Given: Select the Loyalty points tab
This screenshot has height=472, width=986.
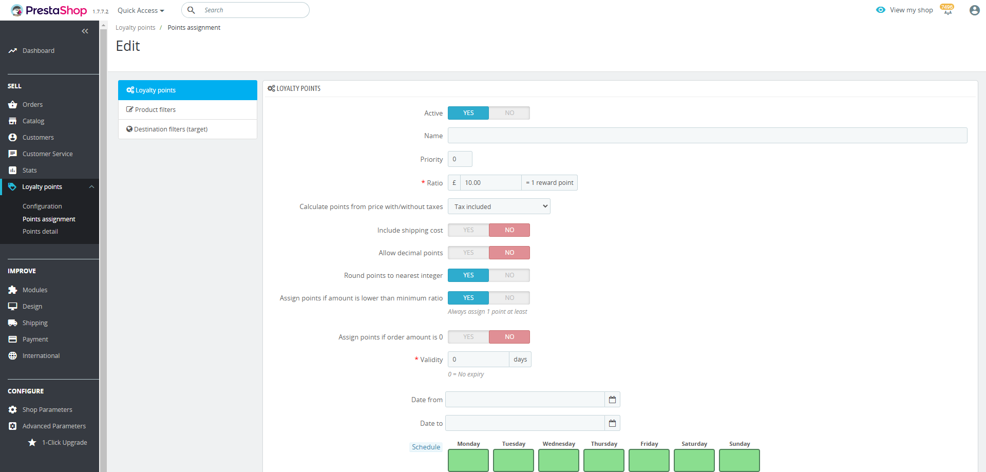Looking at the screenshot, I should tap(187, 90).
